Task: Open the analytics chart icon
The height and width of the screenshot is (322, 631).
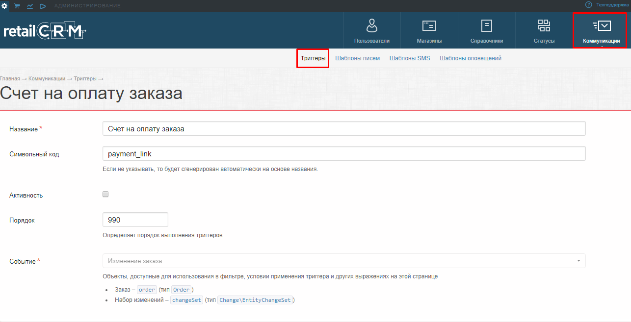Action: point(30,6)
